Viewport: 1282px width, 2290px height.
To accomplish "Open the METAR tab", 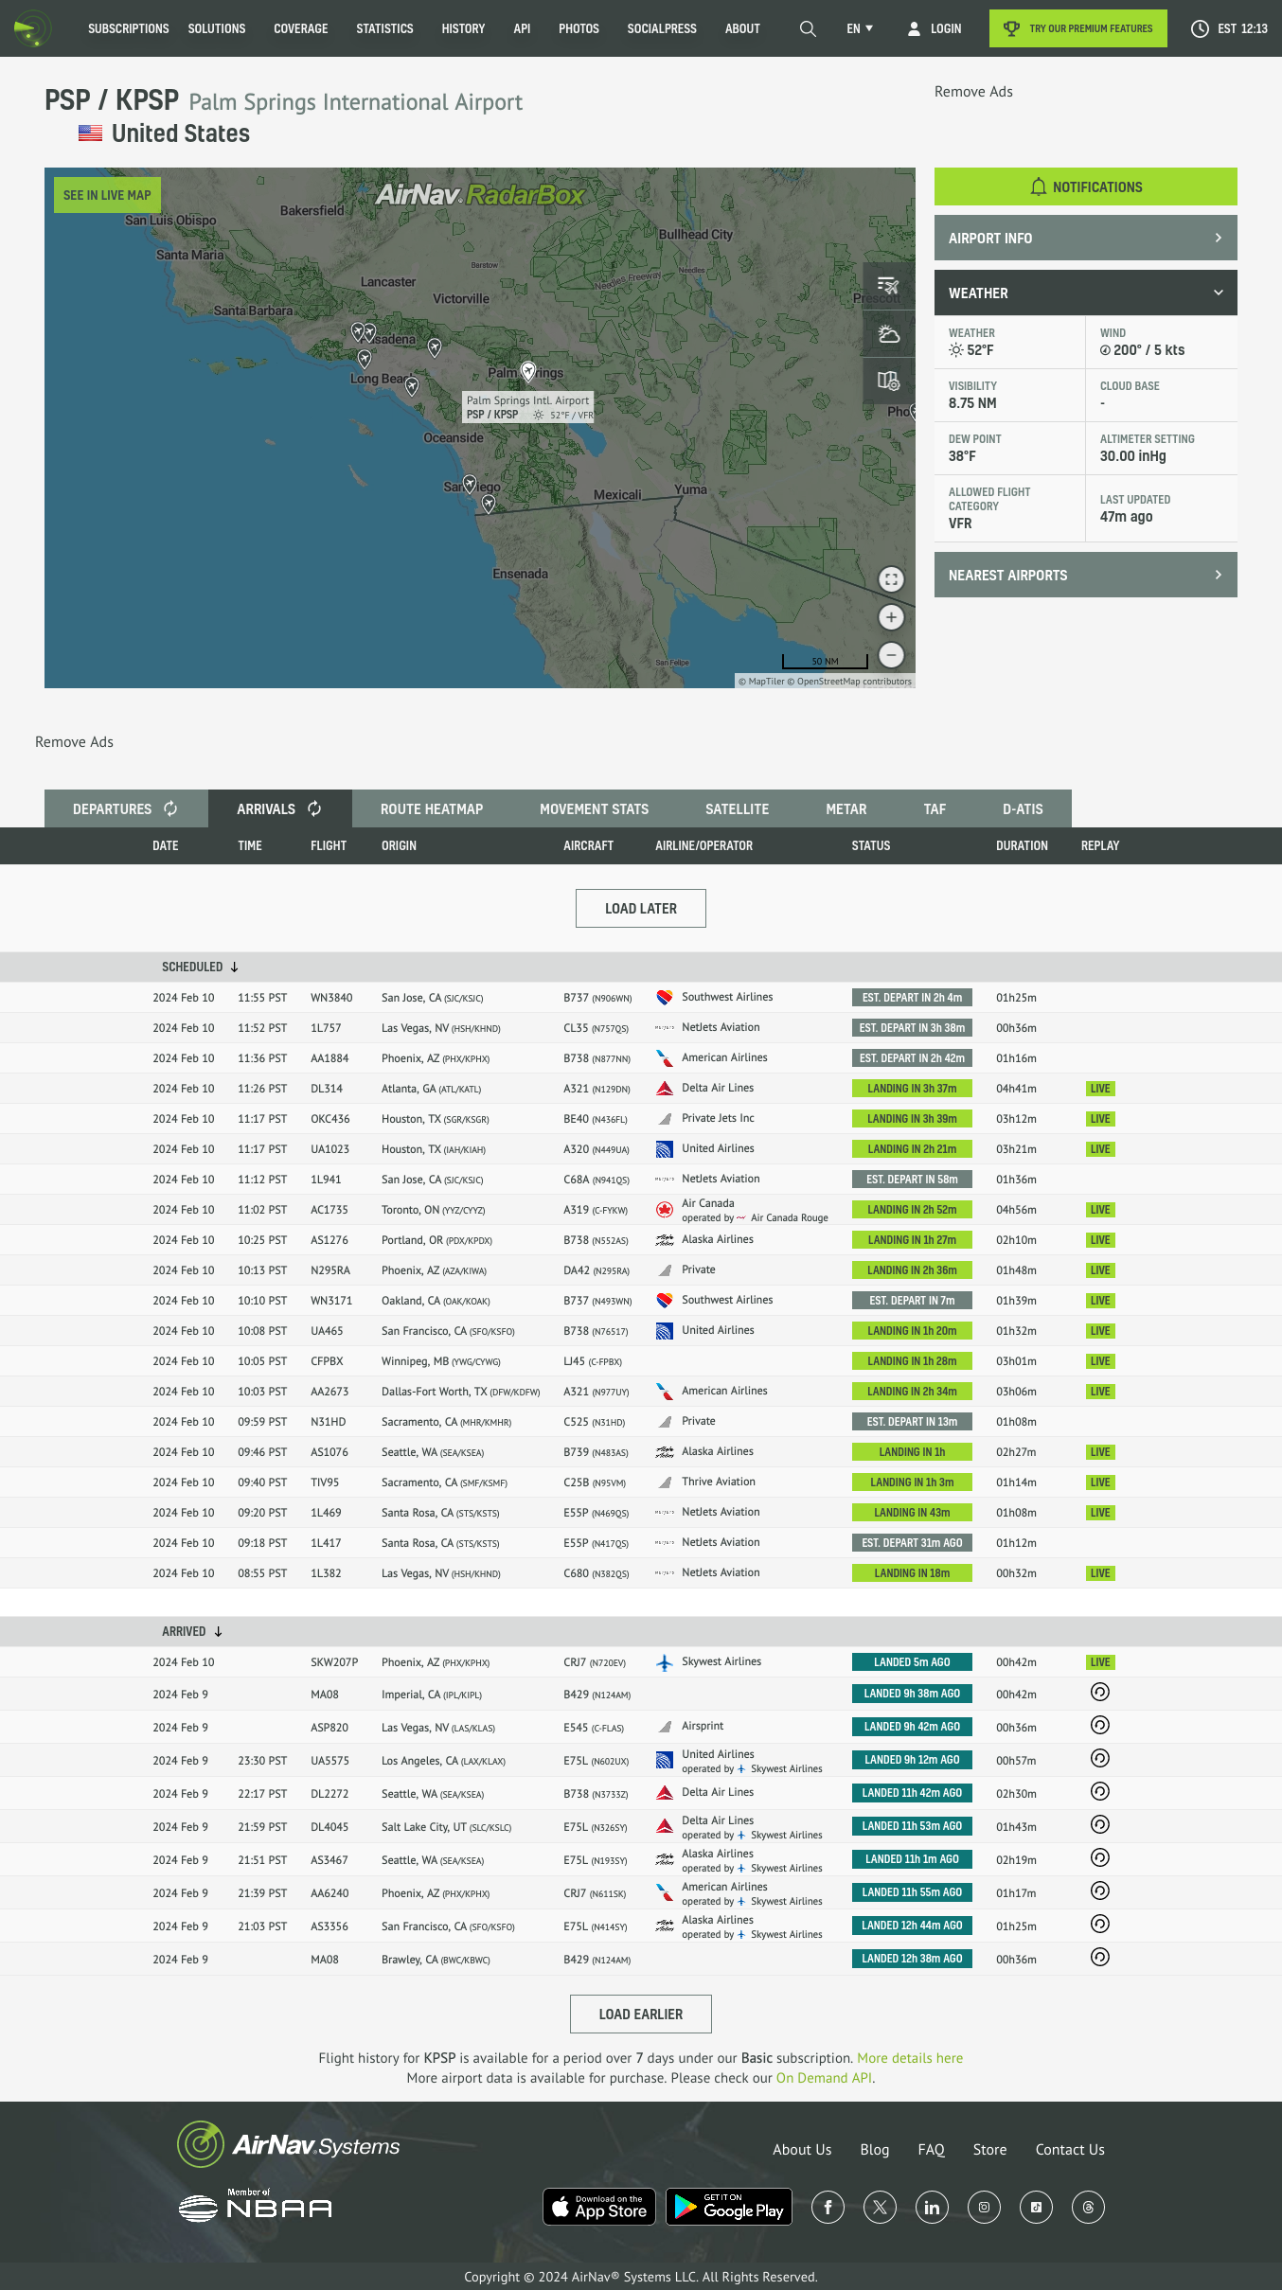I will [x=846, y=808].
